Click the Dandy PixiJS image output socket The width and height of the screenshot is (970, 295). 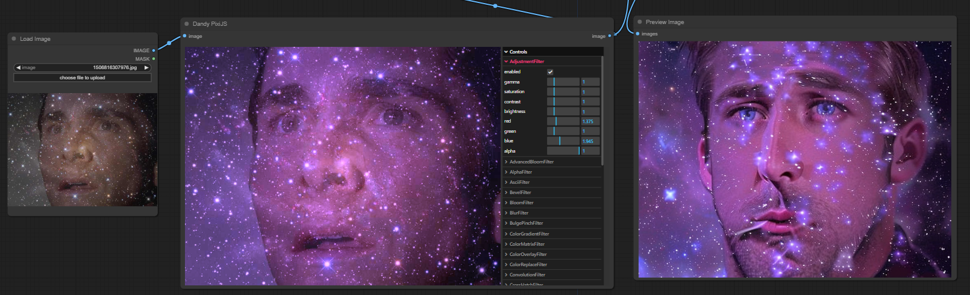coord(610,36)
